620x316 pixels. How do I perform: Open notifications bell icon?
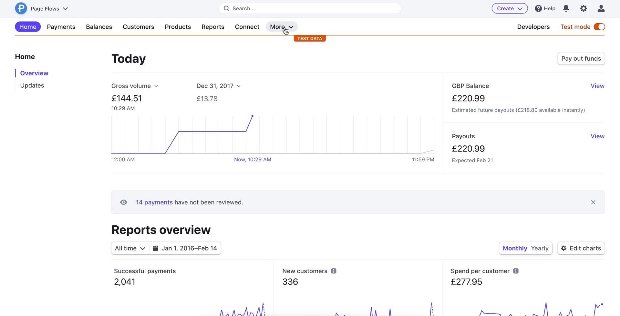point(566,8)
